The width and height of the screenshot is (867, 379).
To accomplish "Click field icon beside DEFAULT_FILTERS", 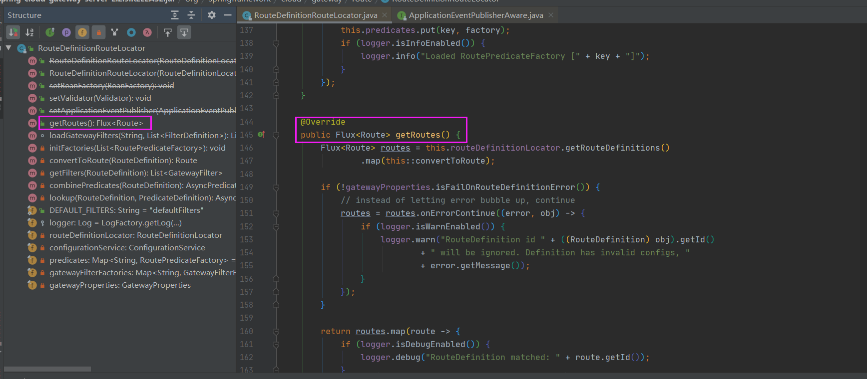I will click(32, 210).
